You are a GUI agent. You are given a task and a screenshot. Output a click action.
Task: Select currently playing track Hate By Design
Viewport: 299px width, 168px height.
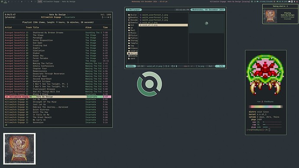pos(58,97)
